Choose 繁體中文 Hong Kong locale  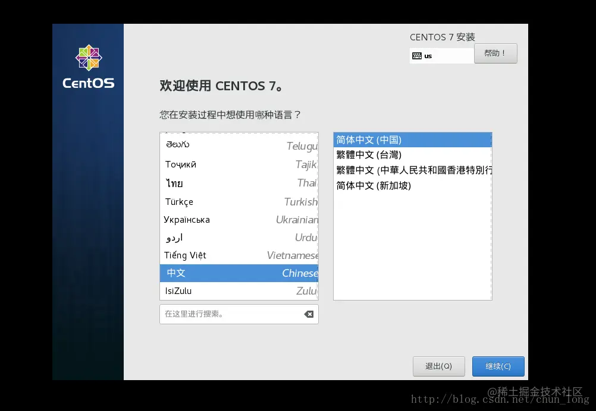(x=412, y=170)
